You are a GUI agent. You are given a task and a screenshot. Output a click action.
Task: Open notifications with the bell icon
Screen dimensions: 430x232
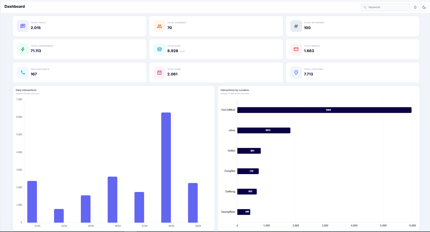(415, 7)
